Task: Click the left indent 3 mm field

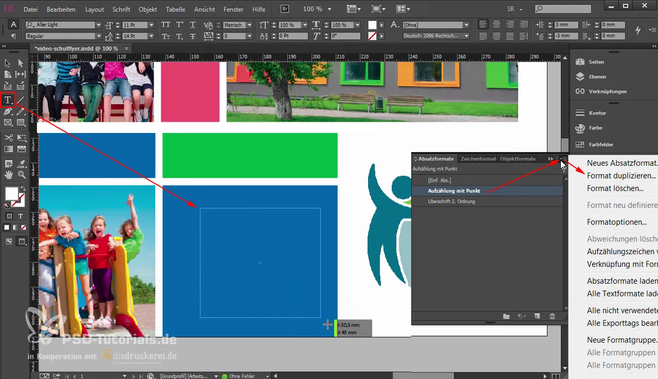Action: (x=566, y=25)
